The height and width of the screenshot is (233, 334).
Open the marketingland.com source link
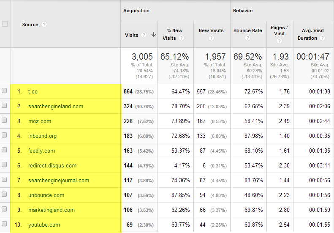pyautogui.click(x=52, y=210)
